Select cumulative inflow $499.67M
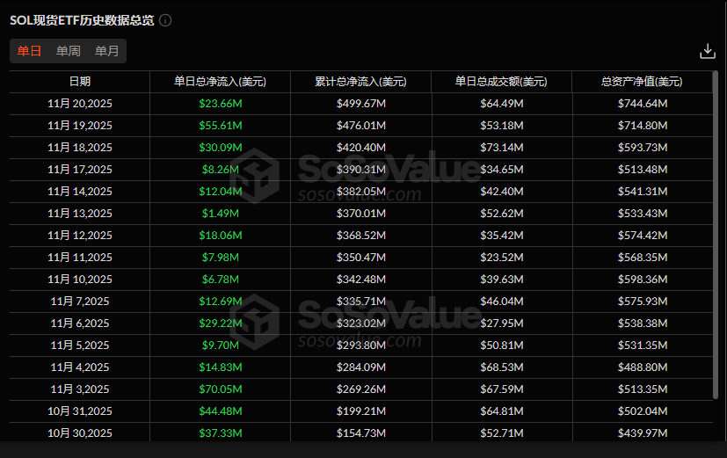727x458 pixels. click(x=360, y=104)
